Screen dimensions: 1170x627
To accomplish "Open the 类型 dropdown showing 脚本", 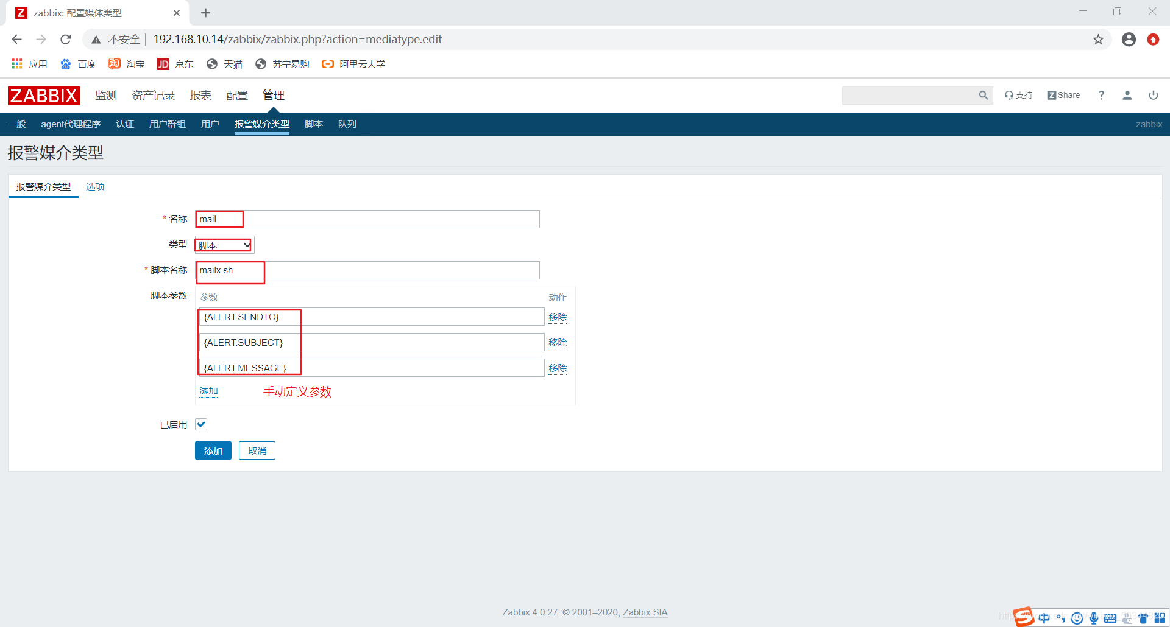I will click(x=224, y=245).
